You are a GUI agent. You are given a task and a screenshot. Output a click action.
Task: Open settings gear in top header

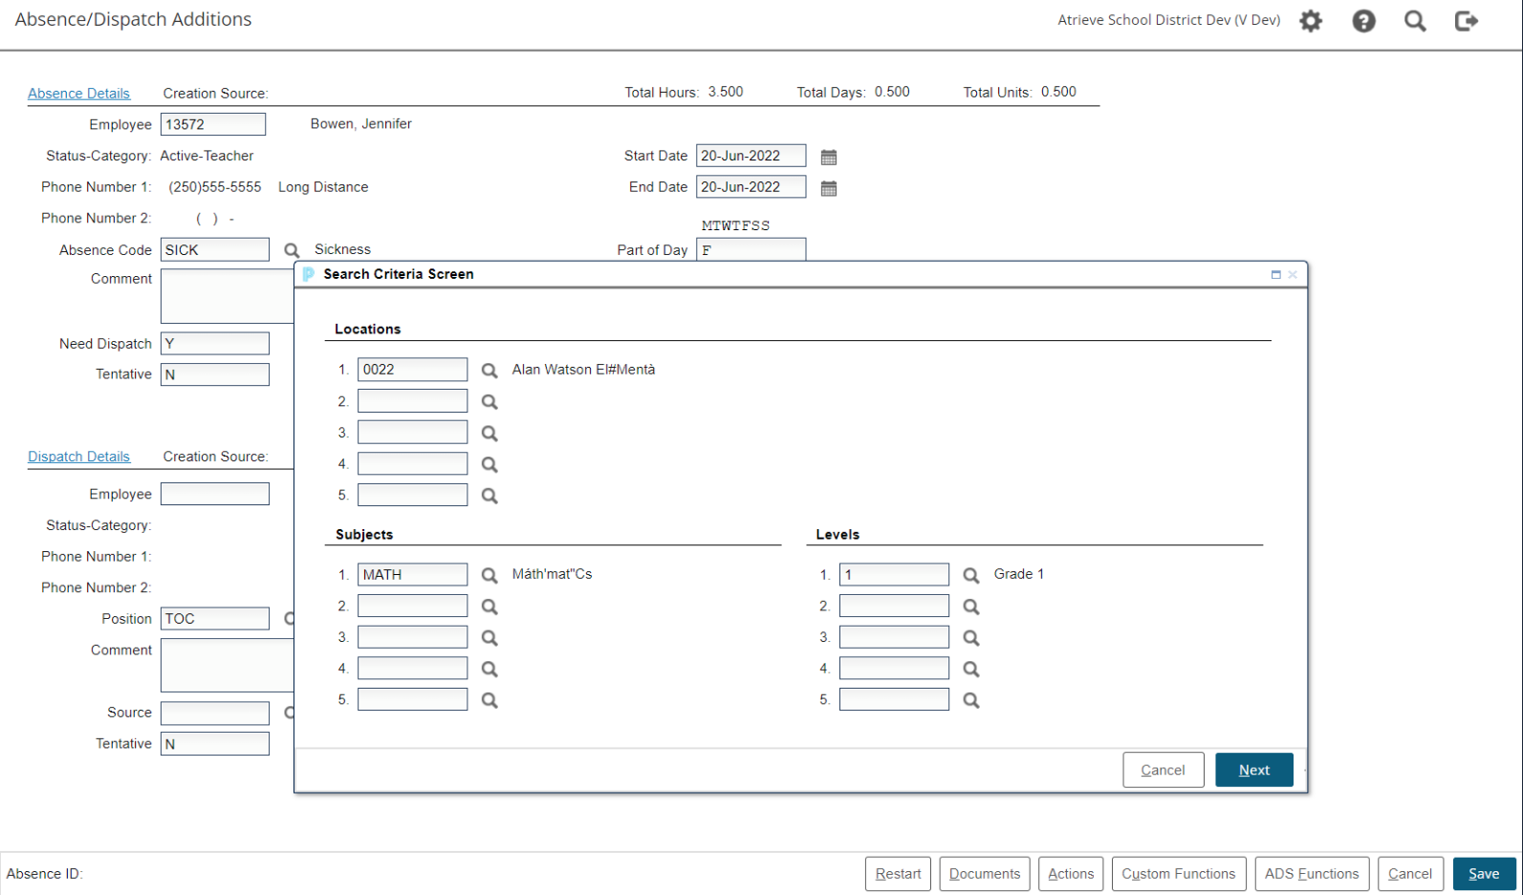[1311, 21]
